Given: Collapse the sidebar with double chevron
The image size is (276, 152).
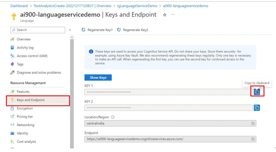Looking at the screenshot, I should tap(70, 30).
